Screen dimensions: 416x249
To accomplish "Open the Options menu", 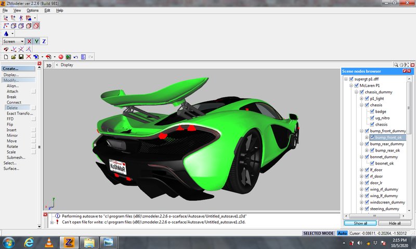I will (x=33, y=10).
